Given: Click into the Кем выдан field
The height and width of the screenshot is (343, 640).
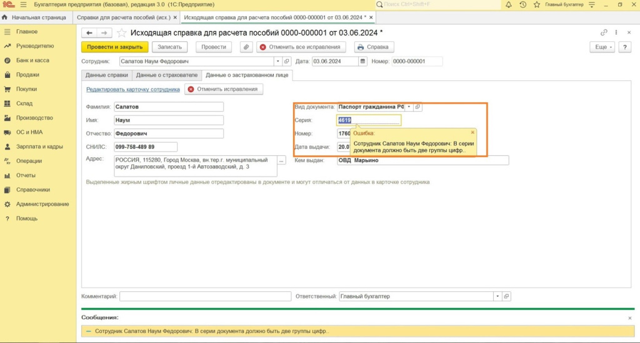Looking at the screenshot, I should (423, 160).
